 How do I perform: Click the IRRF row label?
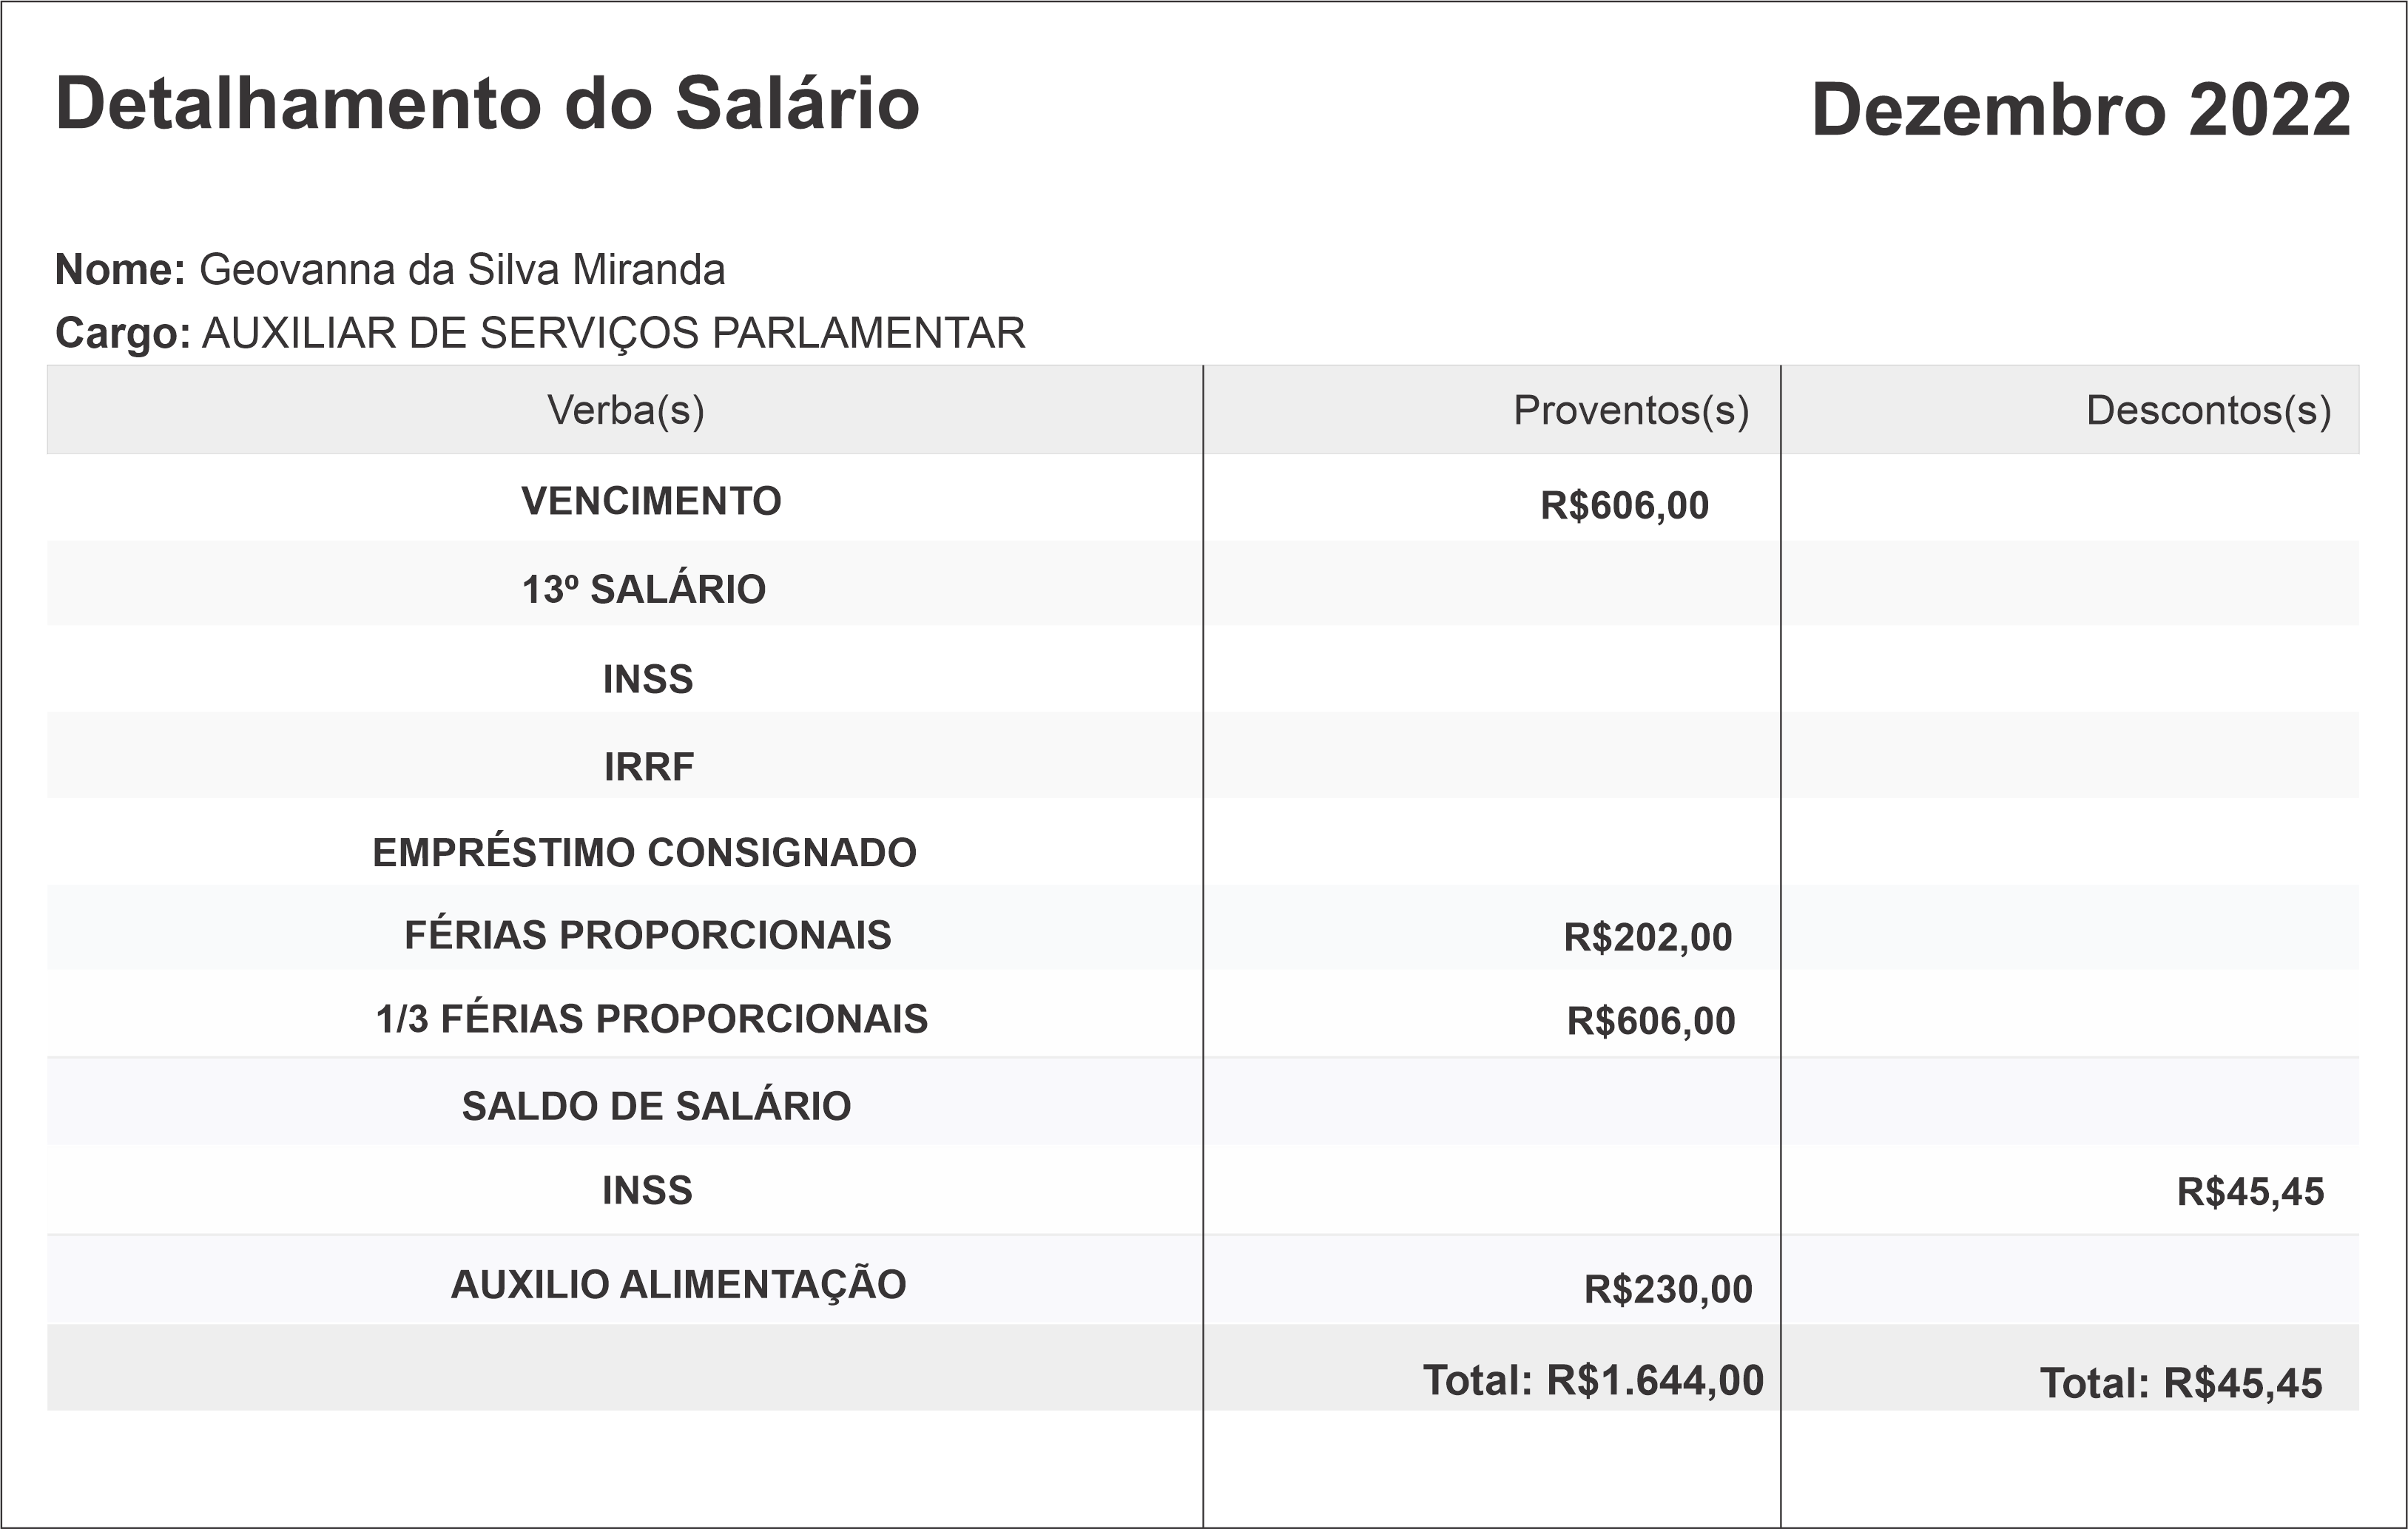648,767
